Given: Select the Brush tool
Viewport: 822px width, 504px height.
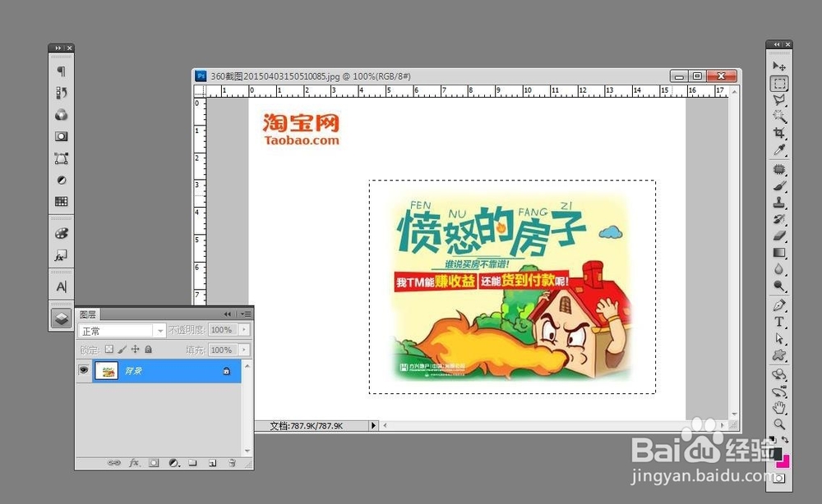Looking at the screenshot, I should pyautogui.click(x=779, y=186).
